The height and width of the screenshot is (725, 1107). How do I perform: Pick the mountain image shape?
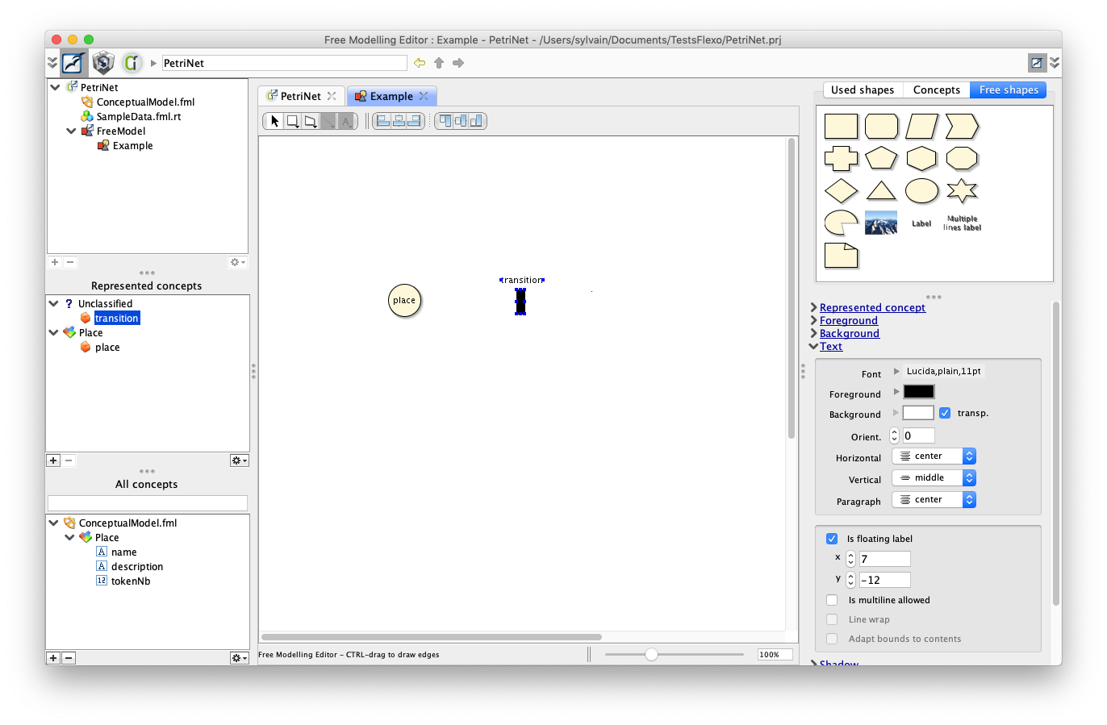[x=881, y=223]
